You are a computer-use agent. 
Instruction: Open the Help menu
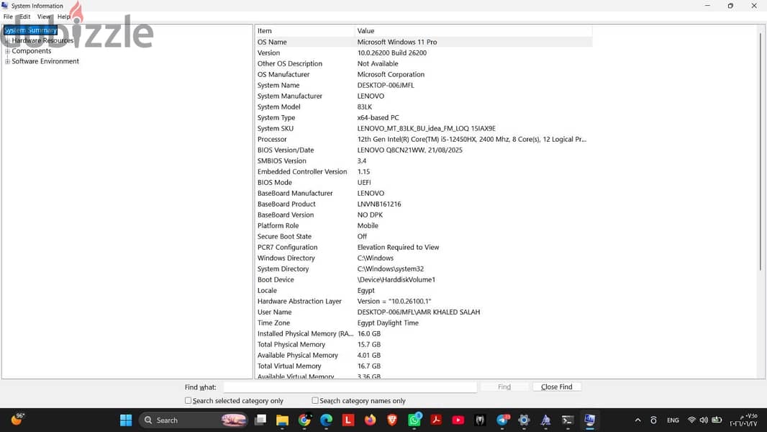point(63,17)
